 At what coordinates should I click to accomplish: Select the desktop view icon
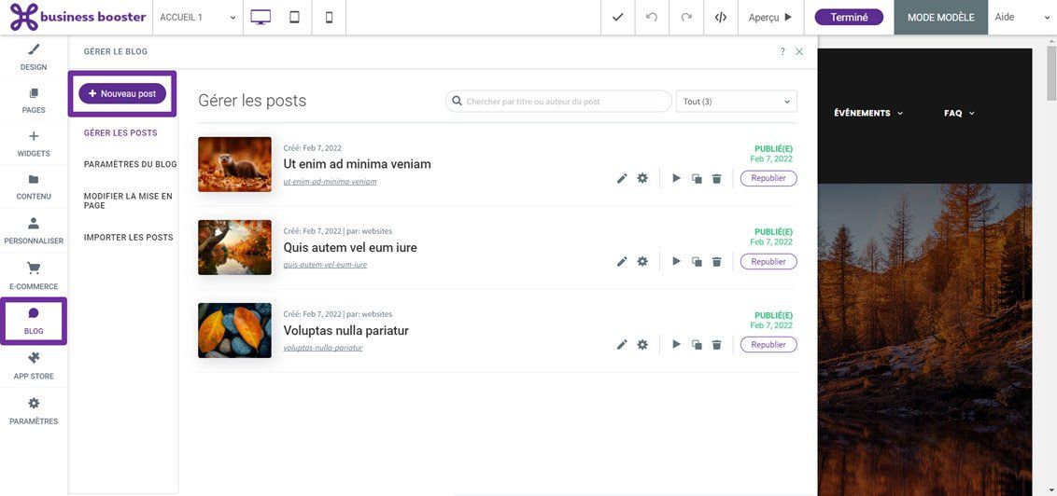(261, 18)
